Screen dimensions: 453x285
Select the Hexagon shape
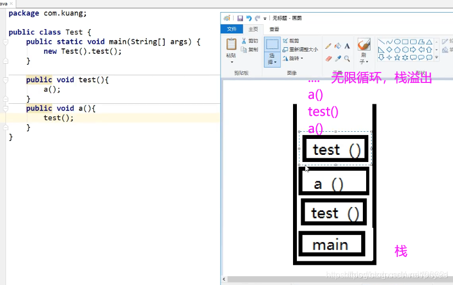(405, 49)
